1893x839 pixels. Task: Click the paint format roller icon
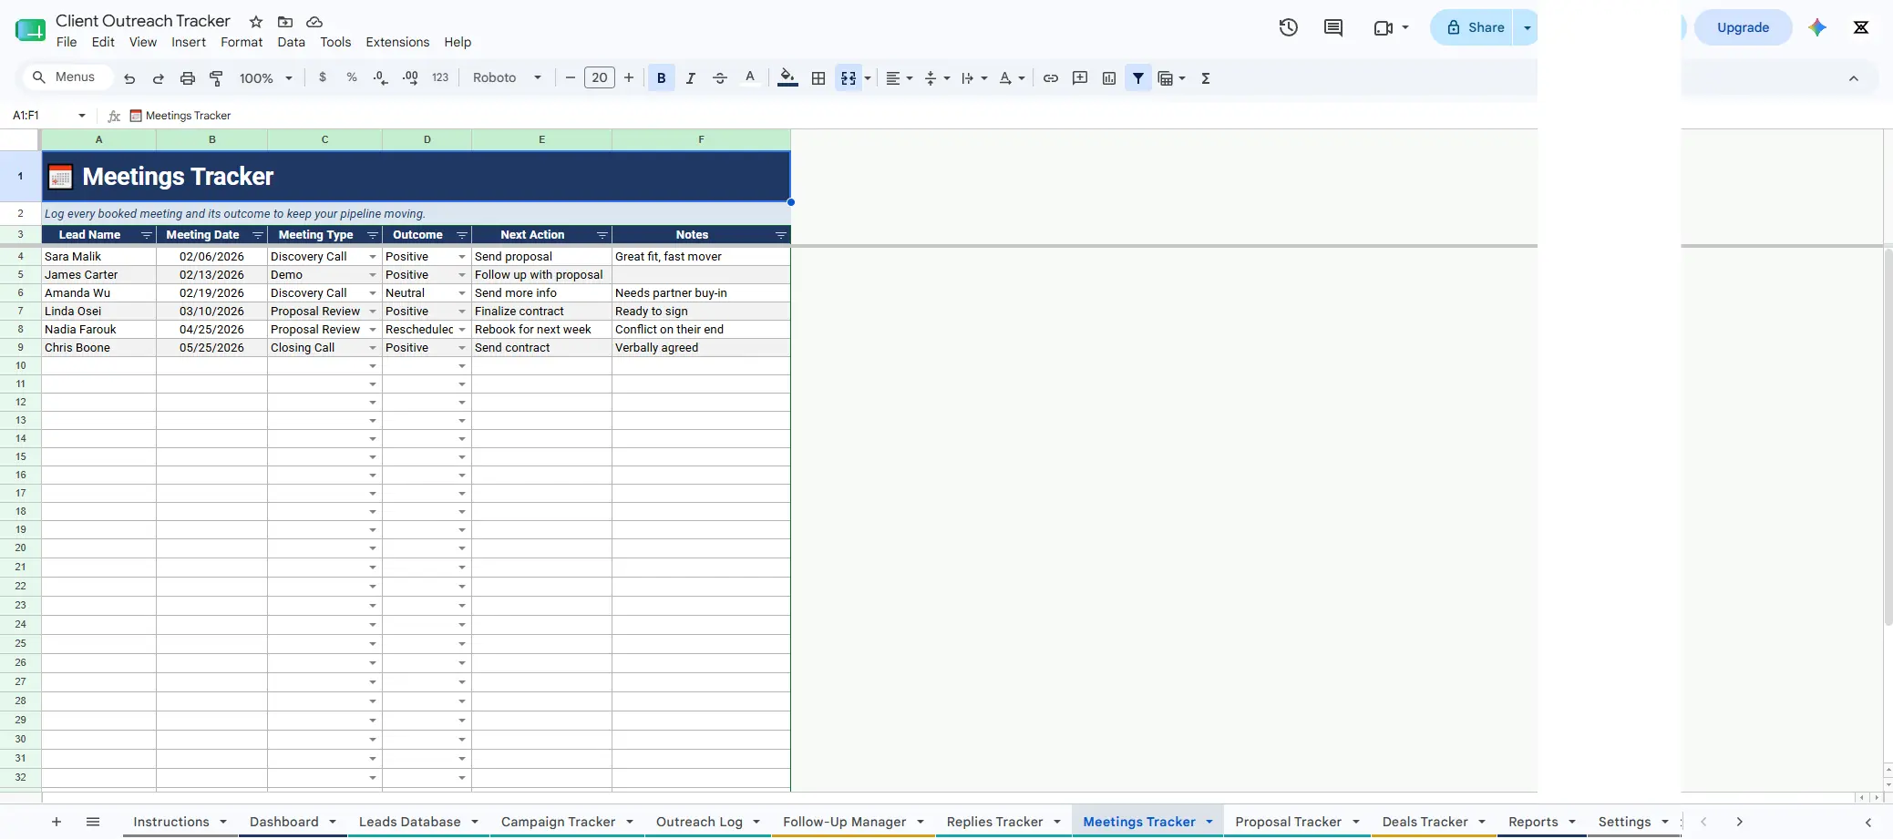(216, 78)
